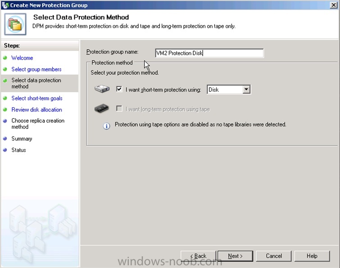340x268 pixels.
Task: Click the green bullet beside Welcome step
Action: point(5,58)
